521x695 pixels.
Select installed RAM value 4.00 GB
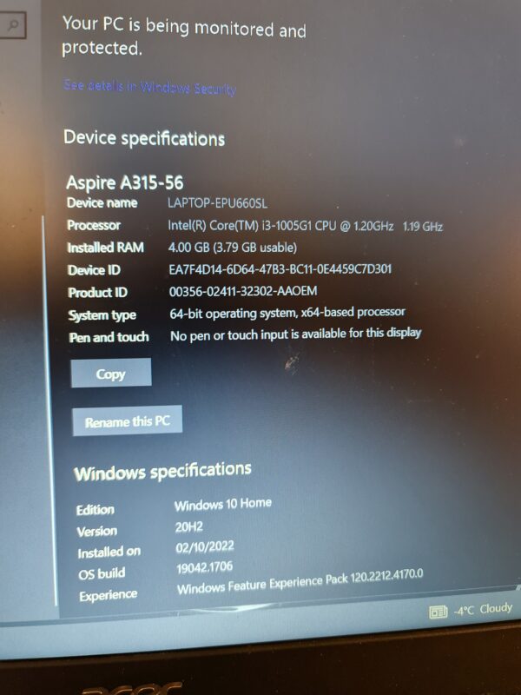tap(232, 248)
